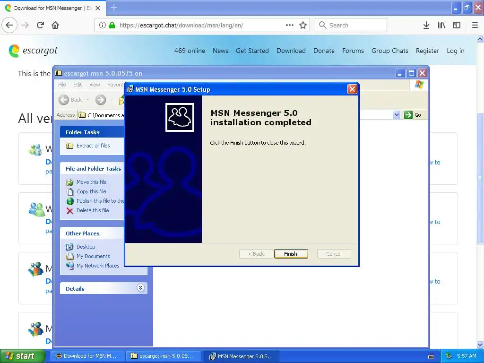Viewport: 484px width, 363px height.
Task: Open the Download page link
Action: [x=291, y=51]
